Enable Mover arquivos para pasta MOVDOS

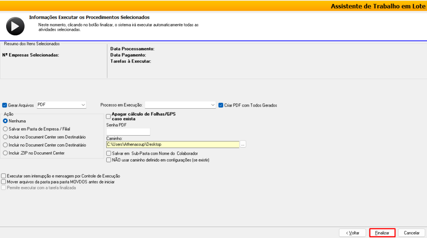(x=4, y=182)
